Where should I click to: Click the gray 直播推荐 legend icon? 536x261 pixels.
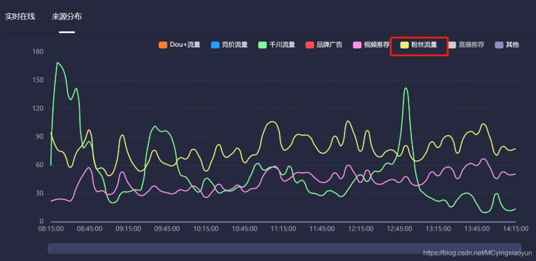click(452, 45)
